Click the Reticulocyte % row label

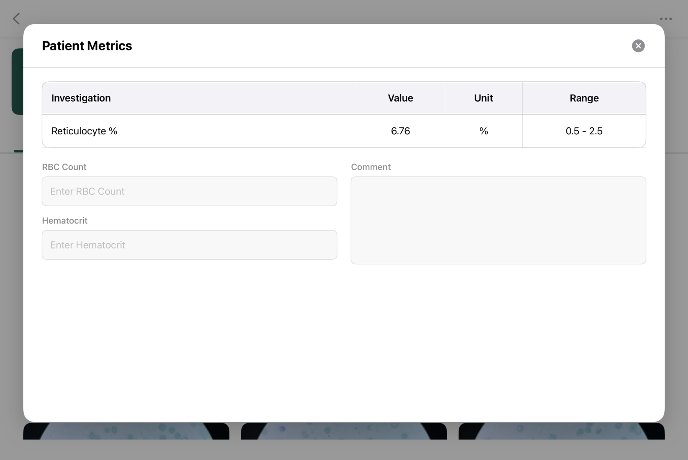point(84,131)
